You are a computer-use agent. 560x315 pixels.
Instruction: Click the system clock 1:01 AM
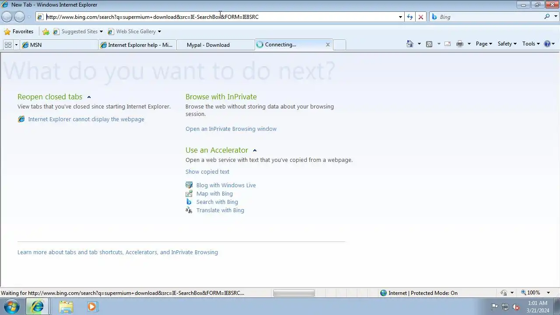point(538,303)
